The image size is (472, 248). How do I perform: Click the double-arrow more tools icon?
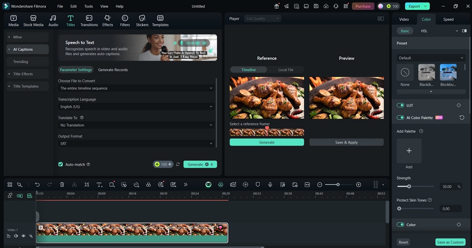point(185,184)
